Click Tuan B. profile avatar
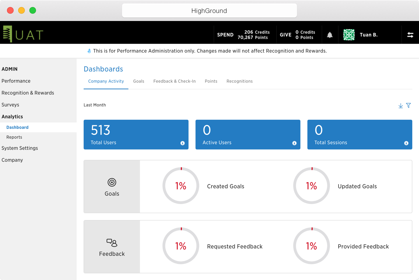Screen dimensions: 419x280 (349, 35)
